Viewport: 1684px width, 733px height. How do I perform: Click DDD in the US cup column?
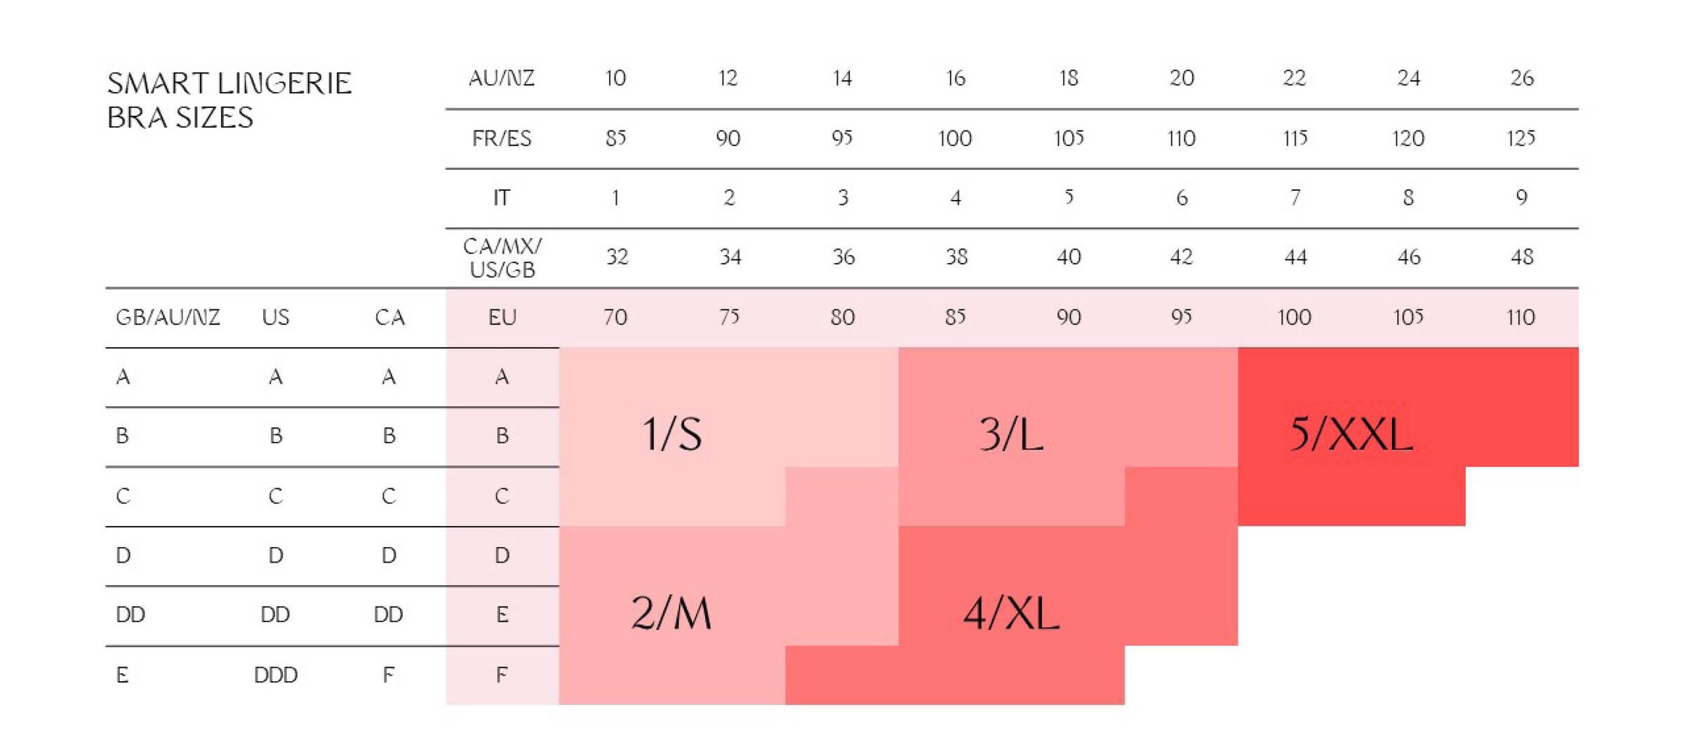pyautogui.click(x=276, y=675)
